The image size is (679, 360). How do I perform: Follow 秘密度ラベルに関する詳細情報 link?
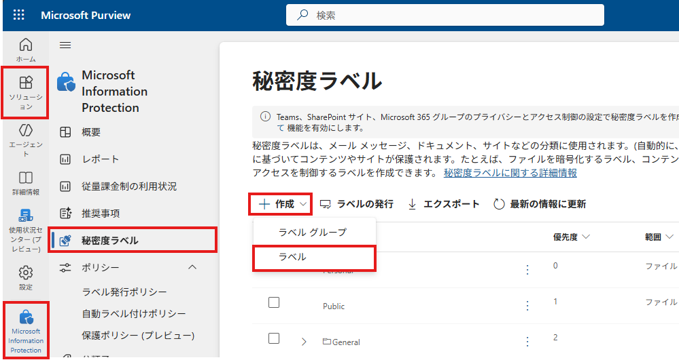(510, 173)
